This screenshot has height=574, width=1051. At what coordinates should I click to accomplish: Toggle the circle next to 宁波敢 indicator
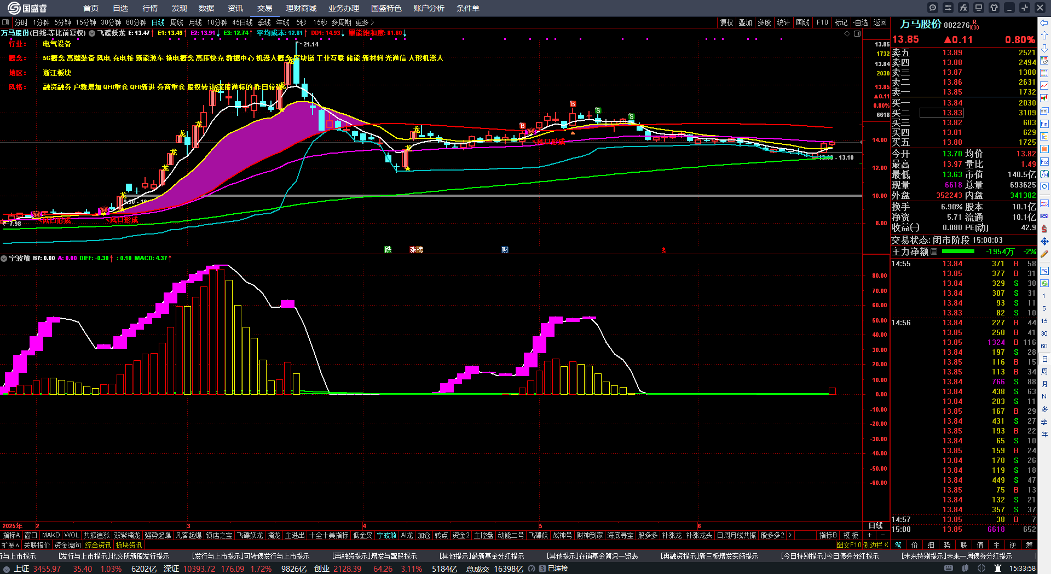point(4,258)
